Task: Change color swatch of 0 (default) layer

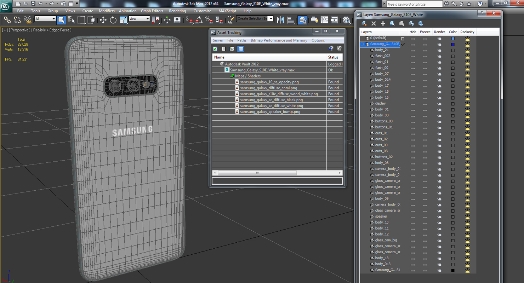Action: 453,38
